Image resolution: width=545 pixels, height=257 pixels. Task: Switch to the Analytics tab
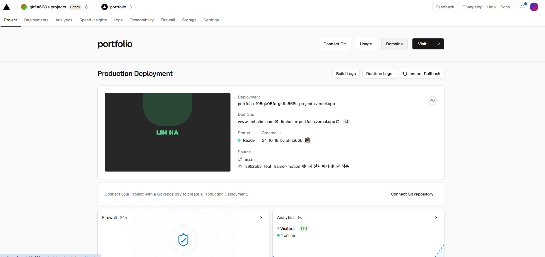point(64,20)
